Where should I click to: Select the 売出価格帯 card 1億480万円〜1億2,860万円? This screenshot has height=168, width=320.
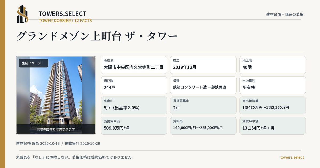tap(273, 105)
